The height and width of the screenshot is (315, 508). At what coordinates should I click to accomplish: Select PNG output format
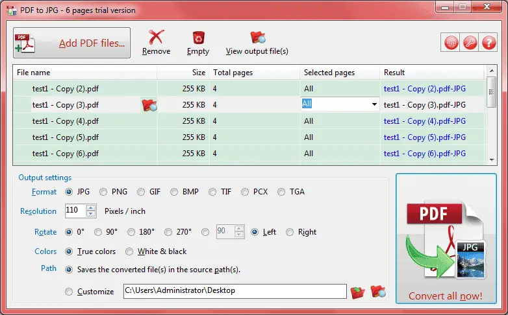pyautogui.click(x=103, y=192)
